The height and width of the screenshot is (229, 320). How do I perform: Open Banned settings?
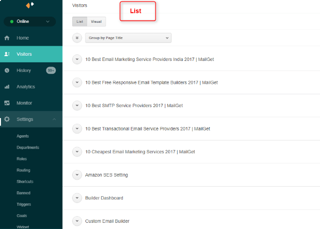[x=23, y=193]
